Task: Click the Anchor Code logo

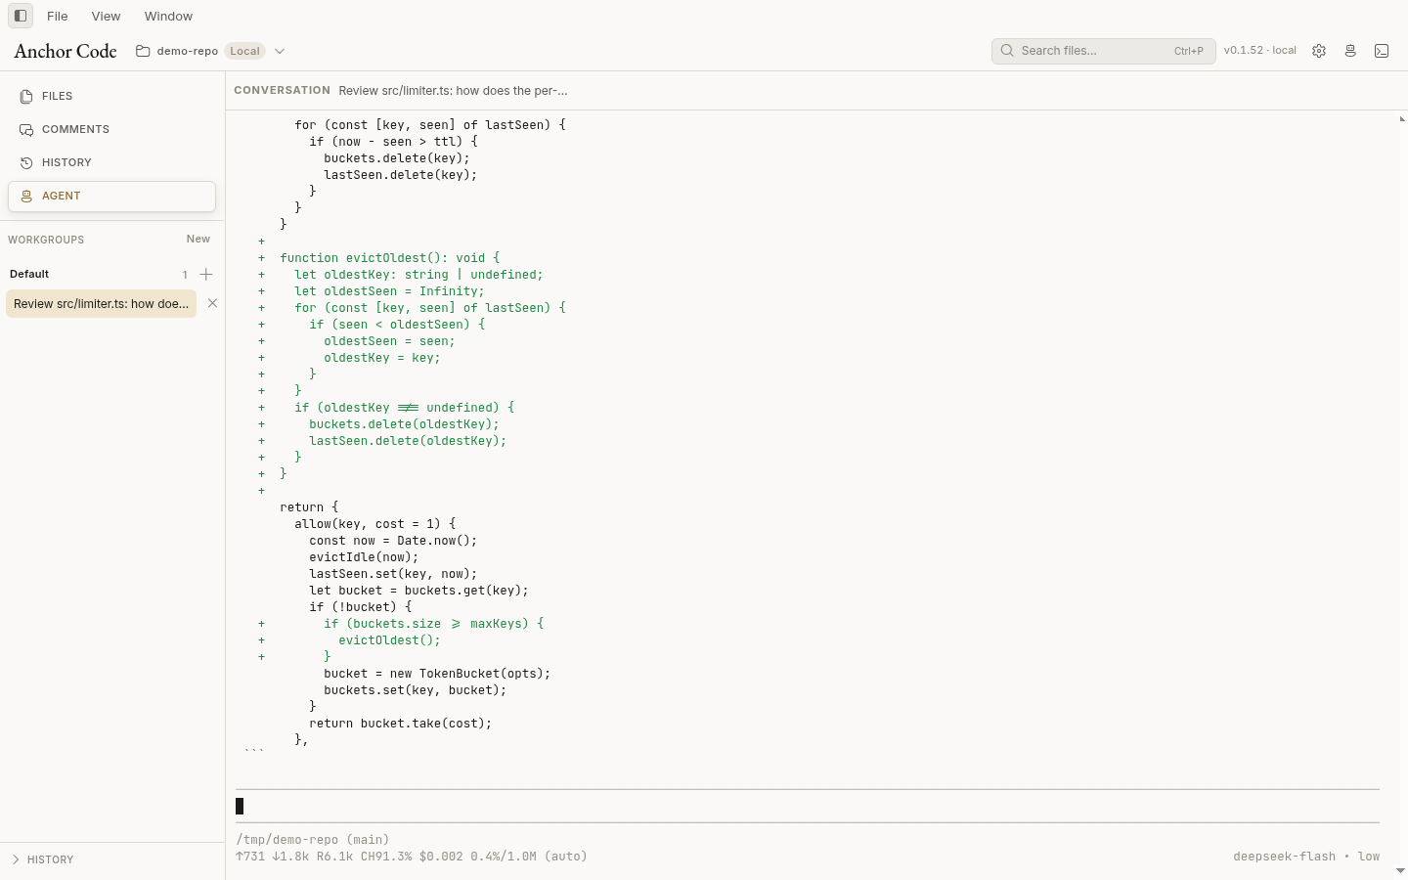Action: [x=66, y=51]
